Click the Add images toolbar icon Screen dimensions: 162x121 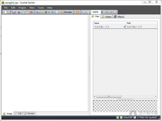(38, 12)
